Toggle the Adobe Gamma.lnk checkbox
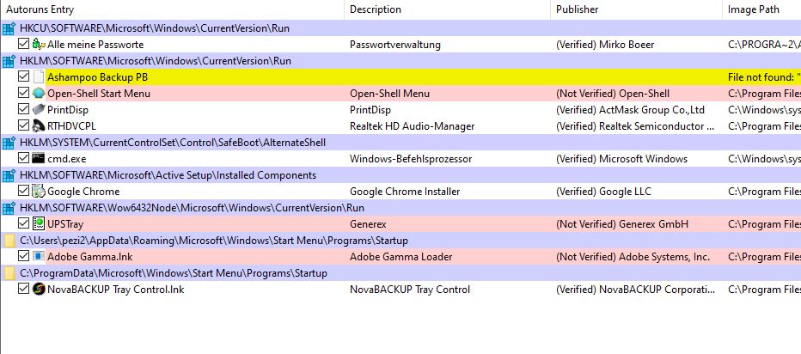 (23, 256)
